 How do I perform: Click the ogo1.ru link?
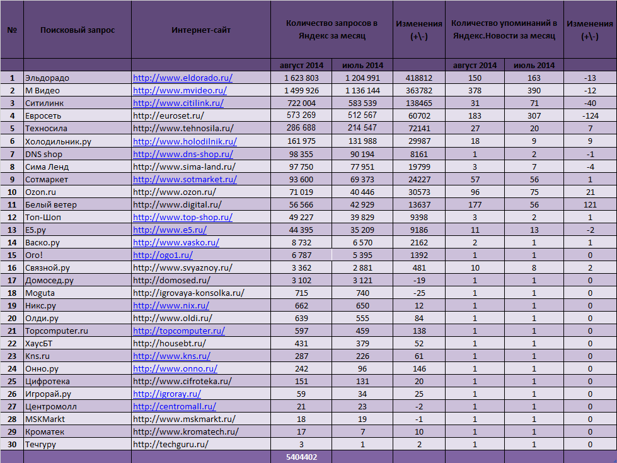(x=163, y=255)
